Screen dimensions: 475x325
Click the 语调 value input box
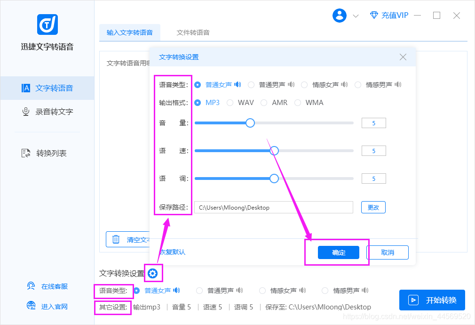click(373, 179)
